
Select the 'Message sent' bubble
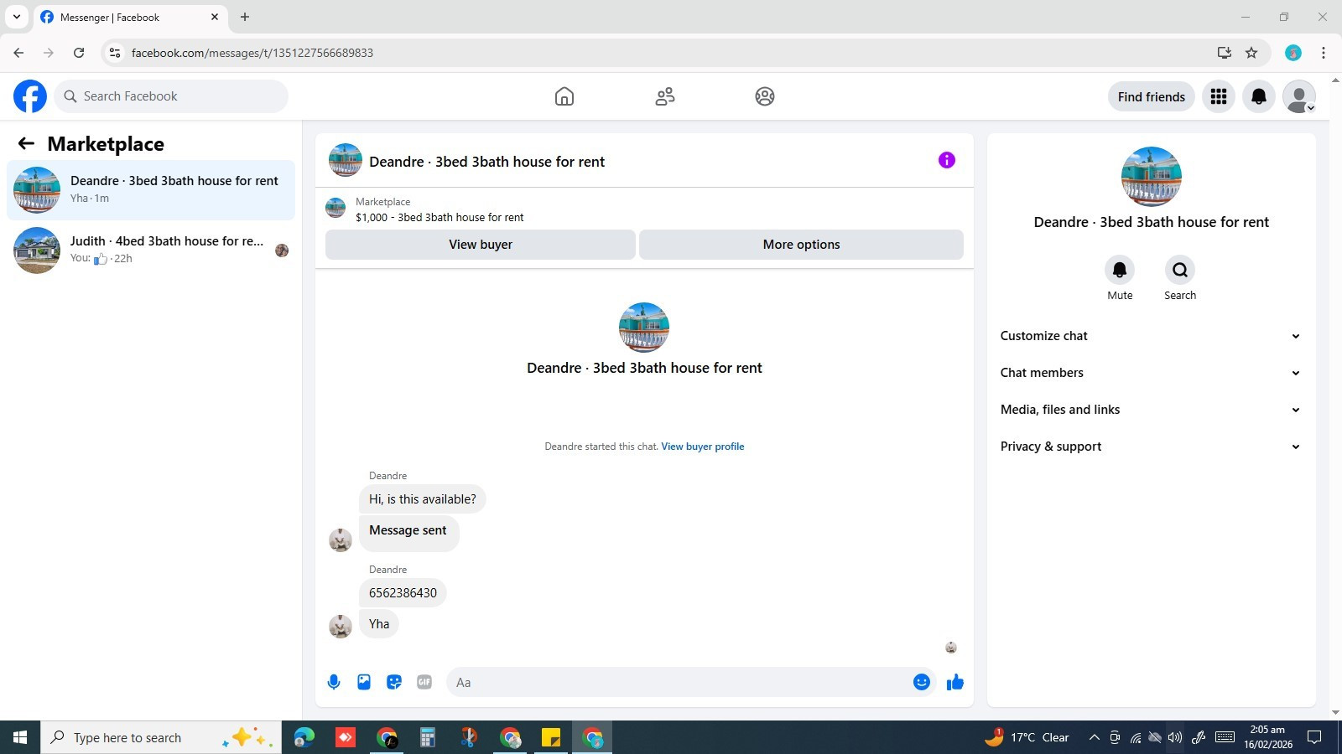[x=408, y=534]
